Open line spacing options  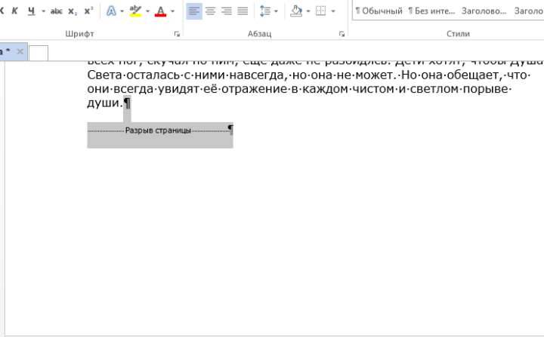click(x=265, y=11)
